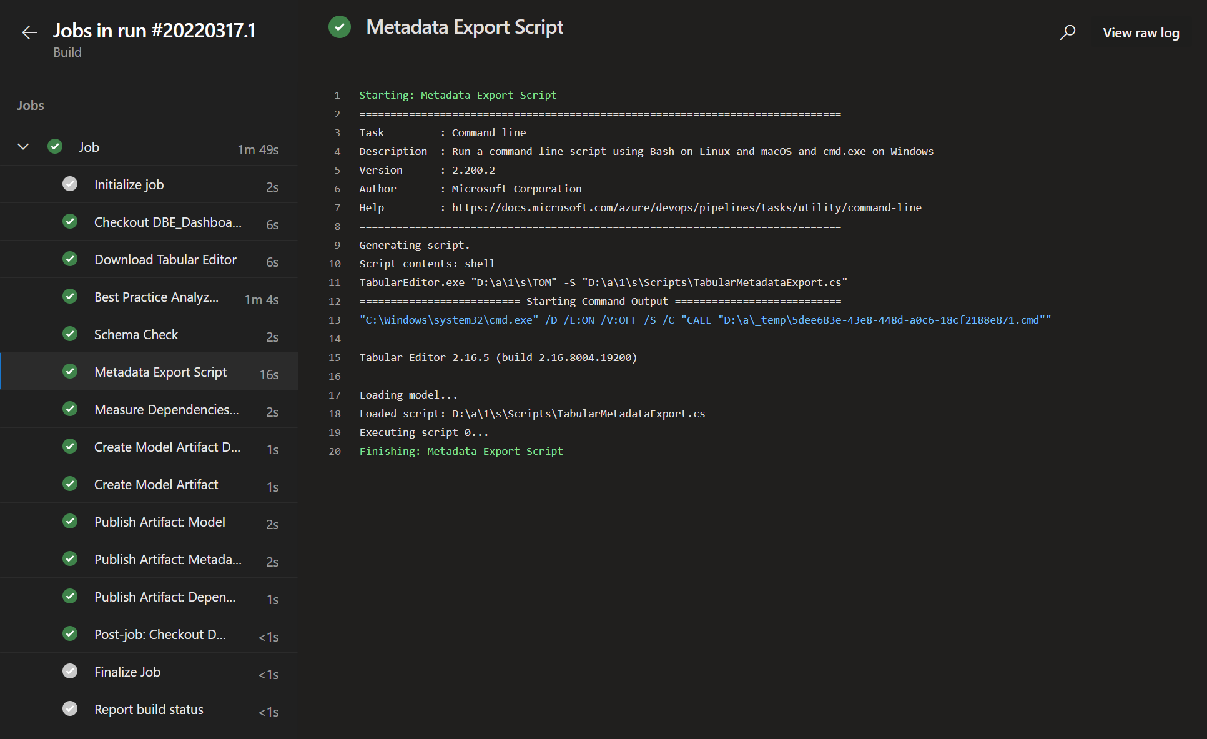Click the green success icon beside Job
The height and width of the screenshot is (739, 1207).
coord(55,147)
